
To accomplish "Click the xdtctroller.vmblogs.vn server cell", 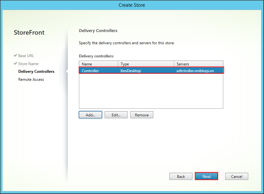I will coord(195,71).
